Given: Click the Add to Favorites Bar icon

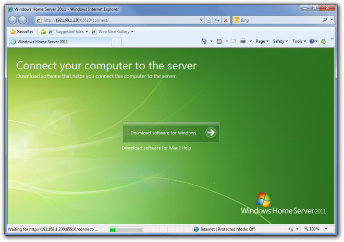Looking at the screenshot, I should (x=43, y=32).
